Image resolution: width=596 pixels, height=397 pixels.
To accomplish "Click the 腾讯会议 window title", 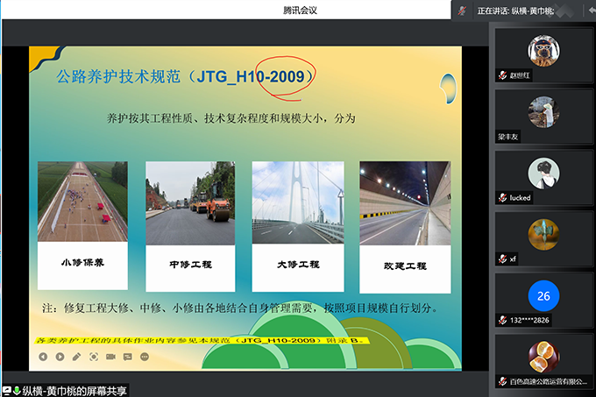I will pyautogui.click(x=300, y=11).
